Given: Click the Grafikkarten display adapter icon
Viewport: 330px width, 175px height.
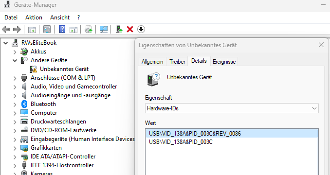Looking at the screenshot, I should tap(24, 148).
